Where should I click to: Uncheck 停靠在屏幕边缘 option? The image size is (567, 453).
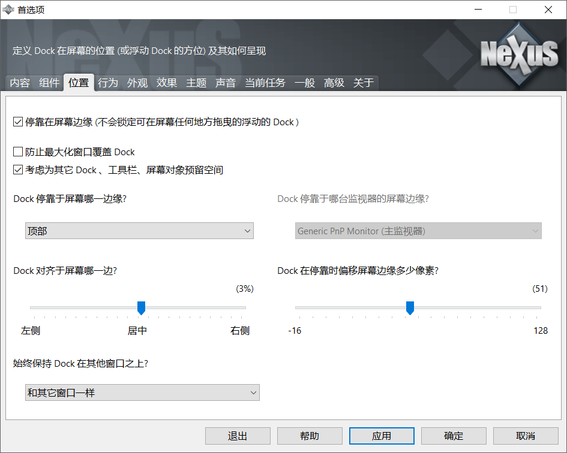[18, 121]
